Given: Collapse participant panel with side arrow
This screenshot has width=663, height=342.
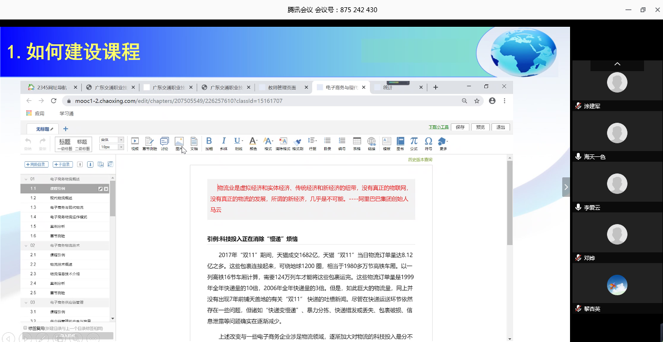Looking at the screenshot, I should point(566,187).
